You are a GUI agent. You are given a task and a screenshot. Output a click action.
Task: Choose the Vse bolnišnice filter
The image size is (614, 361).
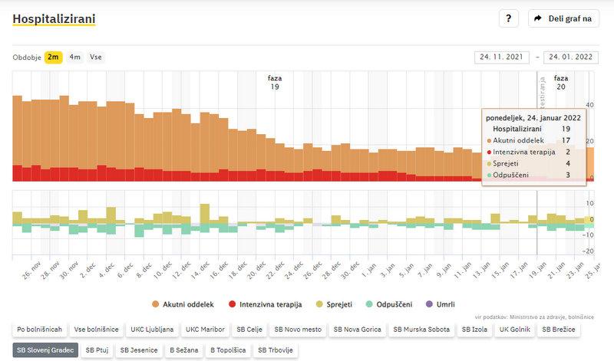point(96,330)
